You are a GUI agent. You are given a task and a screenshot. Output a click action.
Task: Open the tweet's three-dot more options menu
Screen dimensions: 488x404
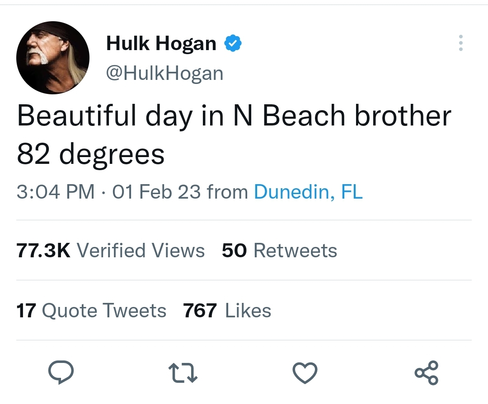(x=460, y=43)
